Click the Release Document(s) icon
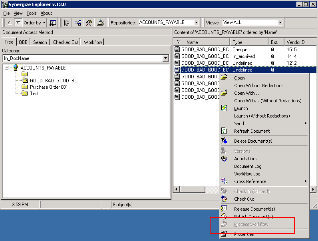Viewport: 318px width, 241px height. click(224, 208)
